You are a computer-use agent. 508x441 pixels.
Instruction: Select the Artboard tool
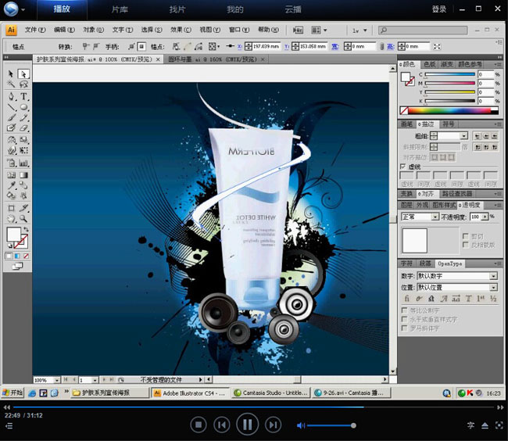pos(12,208)
